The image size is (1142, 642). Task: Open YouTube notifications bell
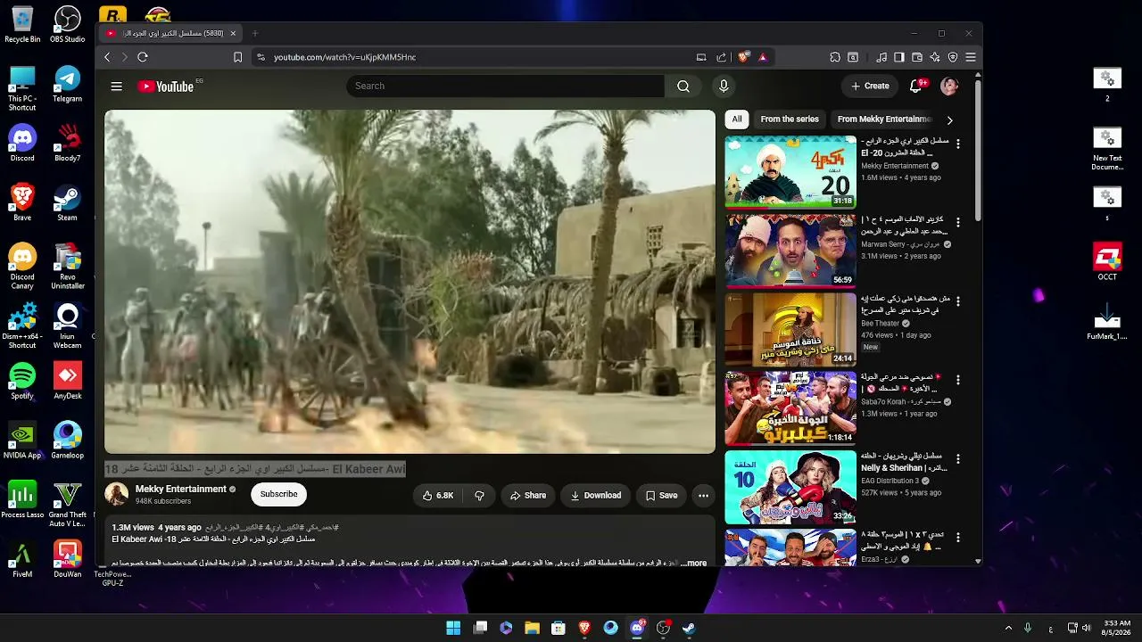pos(915,86)
